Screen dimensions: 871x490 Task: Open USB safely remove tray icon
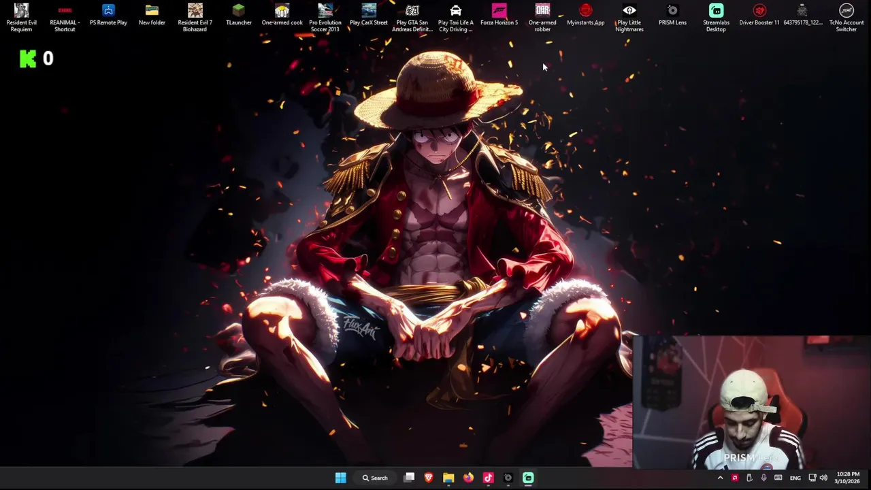pos(749,478)
